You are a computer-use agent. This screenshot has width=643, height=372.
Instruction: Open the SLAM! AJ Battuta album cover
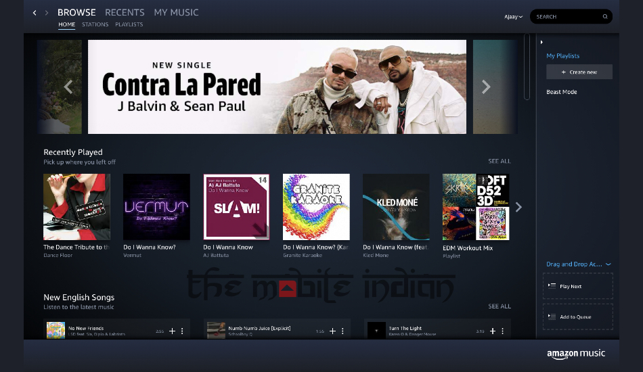pos(237,207)
